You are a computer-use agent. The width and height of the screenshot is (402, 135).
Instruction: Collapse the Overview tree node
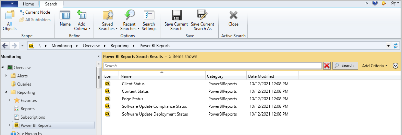[3, 67]
